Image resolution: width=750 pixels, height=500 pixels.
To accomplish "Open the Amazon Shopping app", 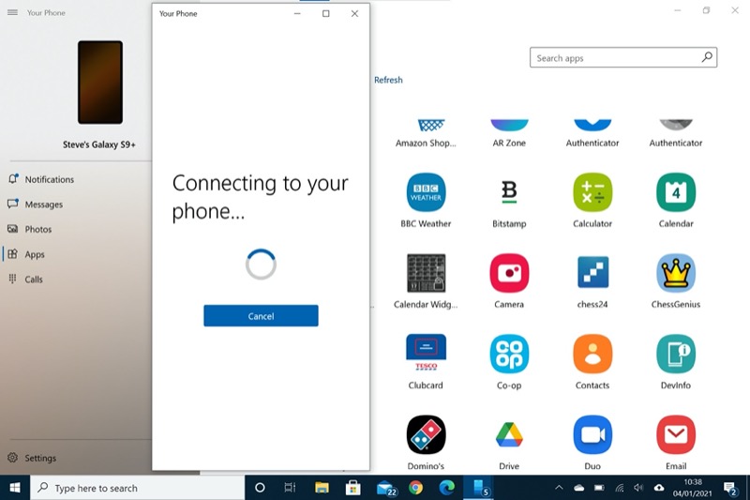I will [431, 126].
